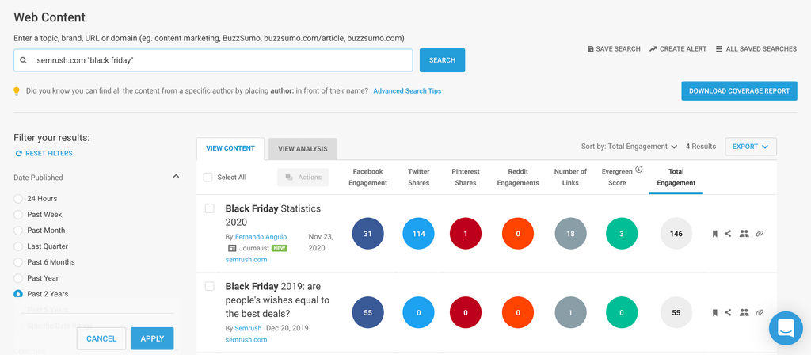Open the chat support widget
The width and height of the screenshot is (811, 355).
pos(786,326)
